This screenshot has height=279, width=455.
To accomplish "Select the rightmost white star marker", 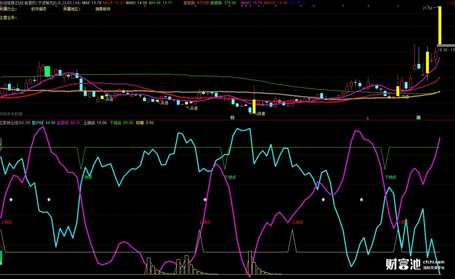I will point(361,199).
